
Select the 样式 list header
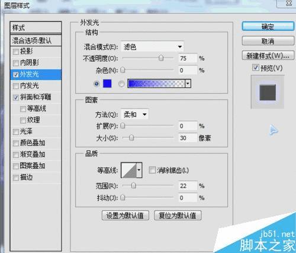click(36, 27)
